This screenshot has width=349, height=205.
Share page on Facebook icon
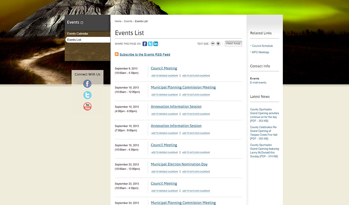click(145, 44)
